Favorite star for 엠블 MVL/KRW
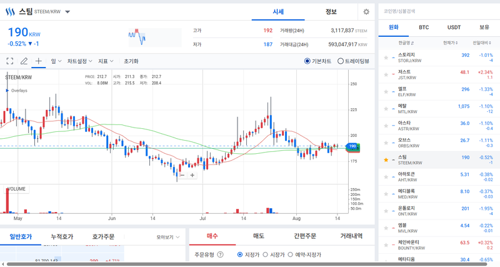The height and width of the screenshot is (267, 500). click(386, 228)
